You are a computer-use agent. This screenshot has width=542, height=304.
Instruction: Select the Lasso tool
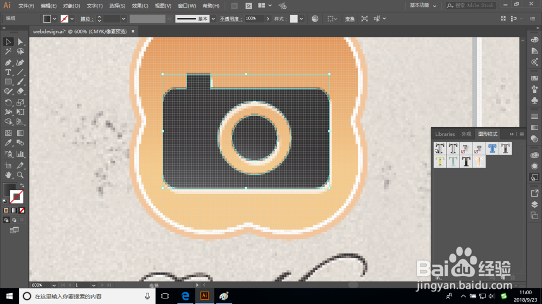(20, 52)
